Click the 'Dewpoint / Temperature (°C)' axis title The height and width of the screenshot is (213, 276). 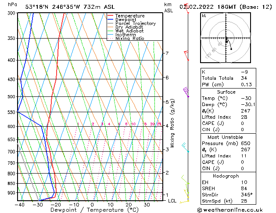click(x=94, y=210)
